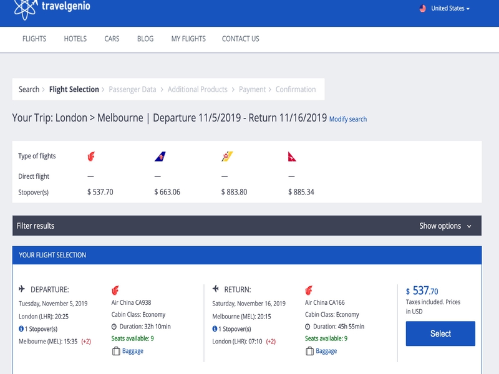Image resolution: width=499 pixels, height=374 pixels.
Task: Click the clock icon beside Duration 32h 10min
Action: click(114, 327)
